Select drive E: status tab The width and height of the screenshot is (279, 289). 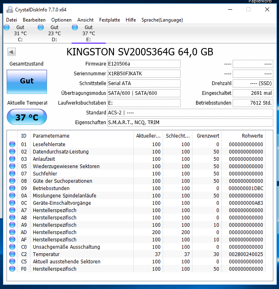tap(88, 33)
